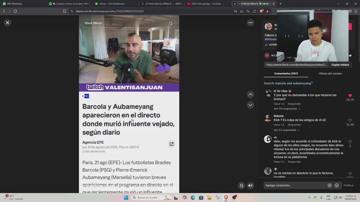The height and width of the screenshot is (202, 360).
Task: Like the video with the red heart icon
Action: [267, 56]
